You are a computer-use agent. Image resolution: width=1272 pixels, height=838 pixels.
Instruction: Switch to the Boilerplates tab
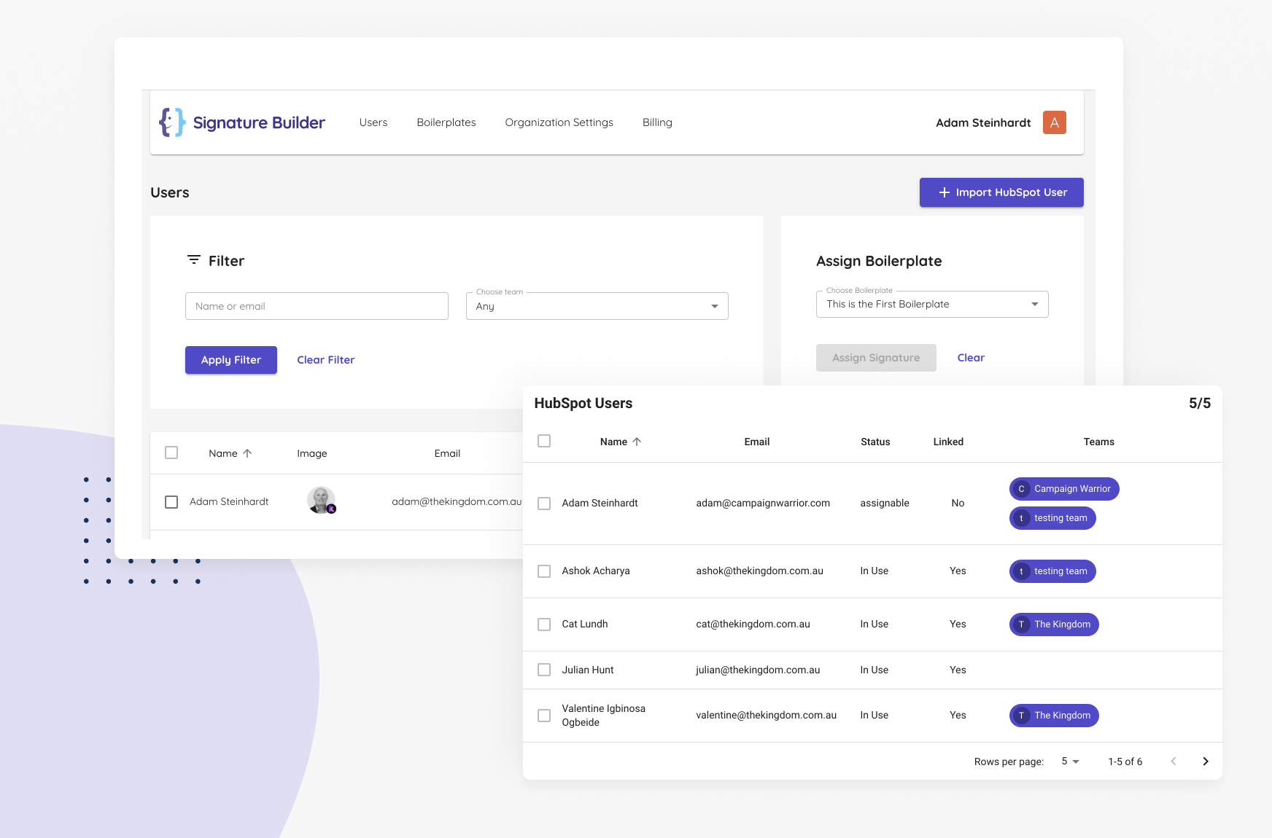coord(446,122)
